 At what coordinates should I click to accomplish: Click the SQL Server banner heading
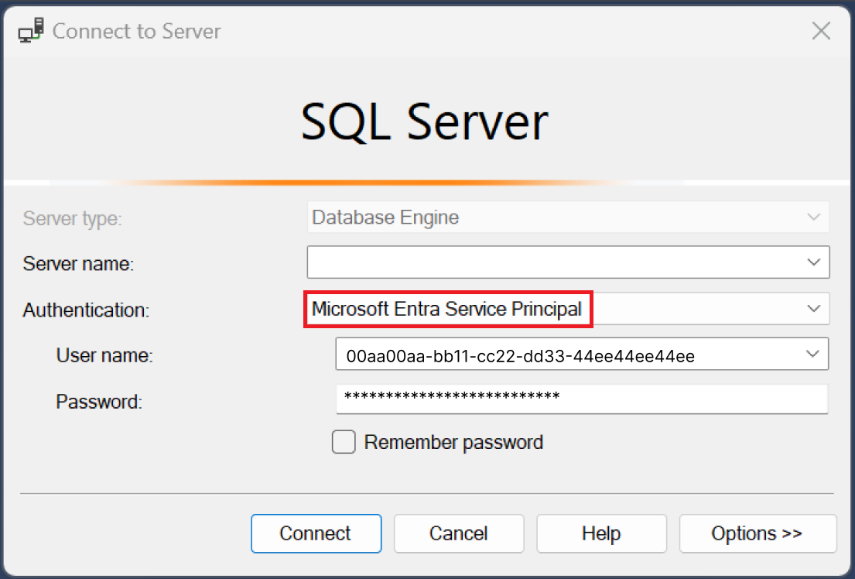[425, 122]
